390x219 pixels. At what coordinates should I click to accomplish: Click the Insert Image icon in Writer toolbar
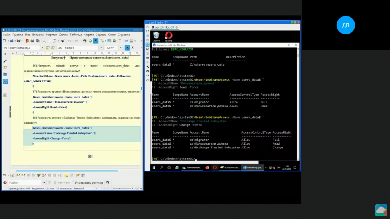[109, 41]
